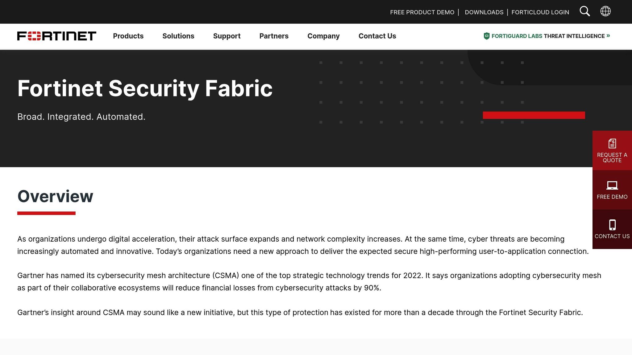Click the FREE PRODUCT DEMO link
This screenshot has width=632, height=355.
pos(422,12)
